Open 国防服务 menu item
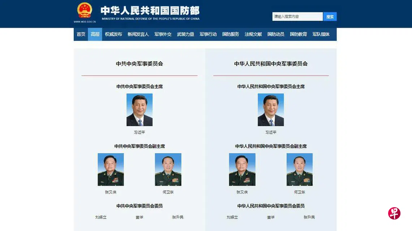This screenshot has height=231, width=412. pos(231,34)
